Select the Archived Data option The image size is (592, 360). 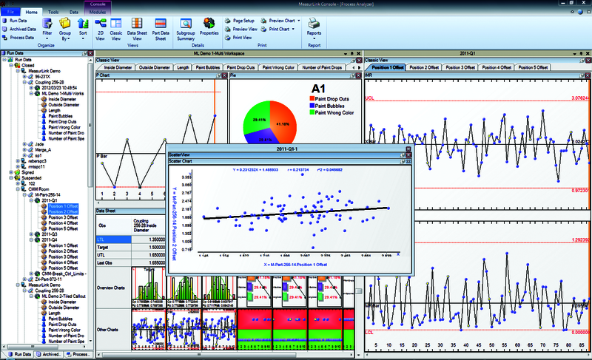[x=23, y=30]
